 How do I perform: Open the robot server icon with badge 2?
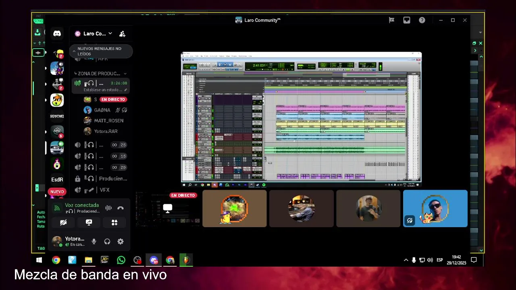point(58,84)
